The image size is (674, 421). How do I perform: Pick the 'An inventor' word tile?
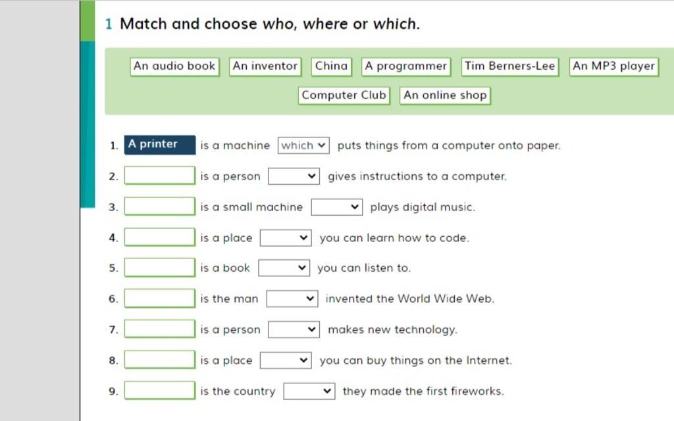point(265,66)
